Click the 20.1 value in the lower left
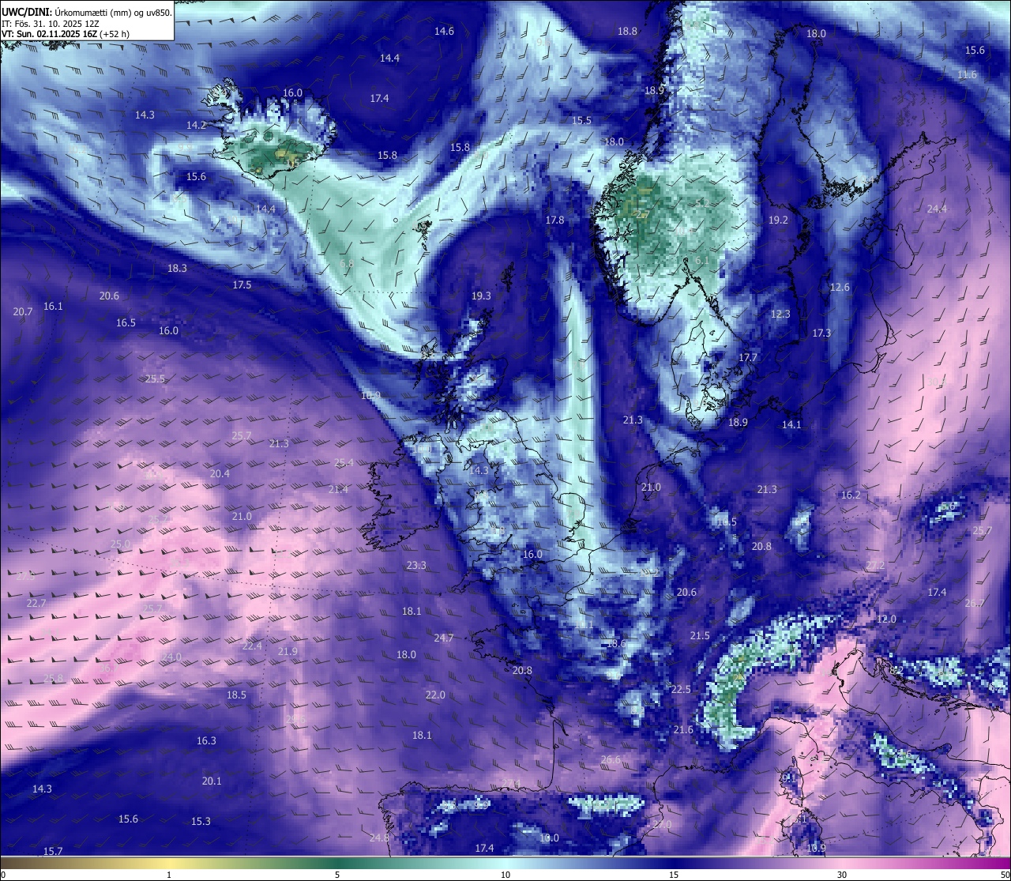Image resolution: width=1011 pixels, height=881 pixels. tap(212, 781)
